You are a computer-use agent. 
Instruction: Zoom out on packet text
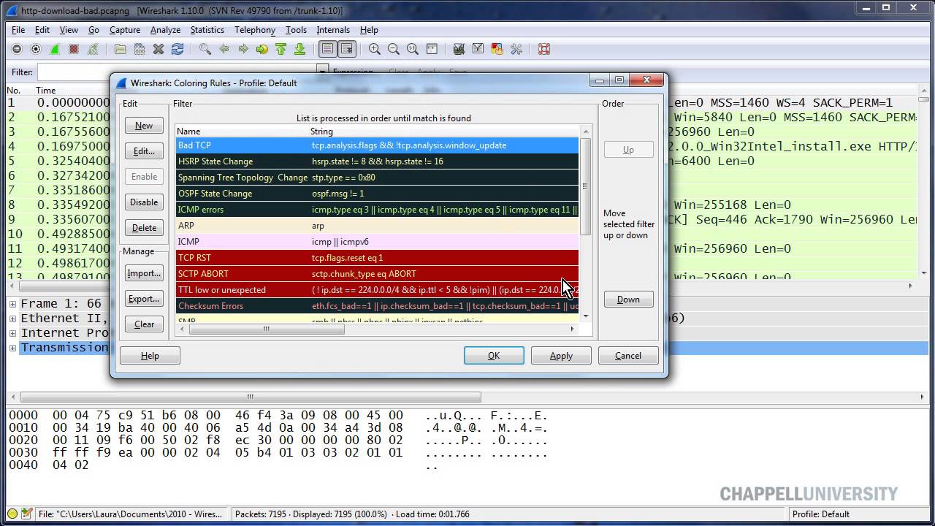point(394,49)
